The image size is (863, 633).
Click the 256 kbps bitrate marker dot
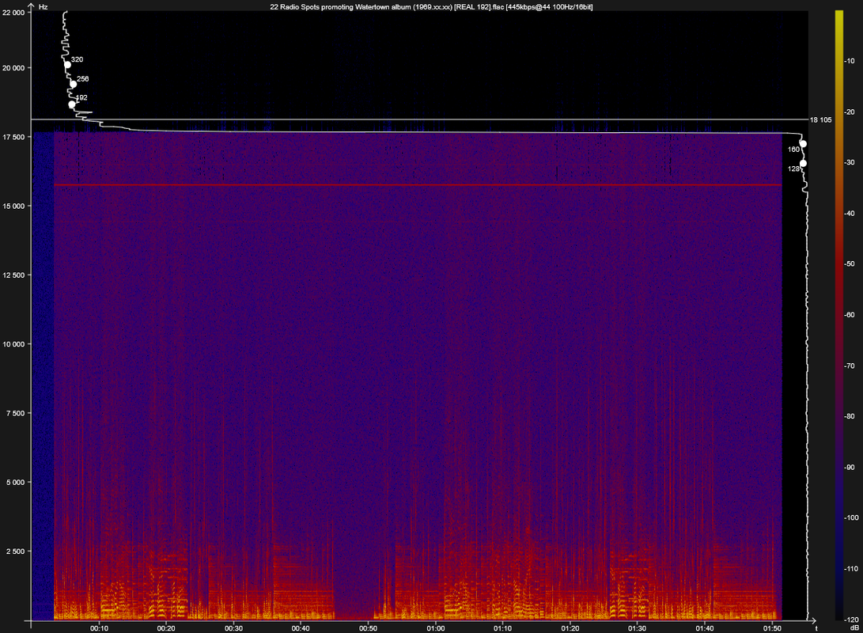pyautogui.click(x=74, y=84)
